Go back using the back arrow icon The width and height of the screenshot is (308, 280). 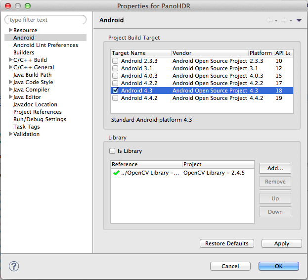coord(269,20)
